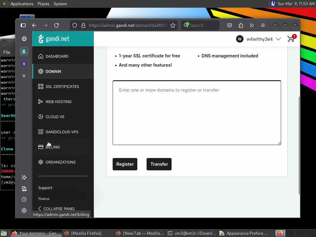The image size is (316, 237).
Task: Click the gandi.net logo
Action: [54, 39]
